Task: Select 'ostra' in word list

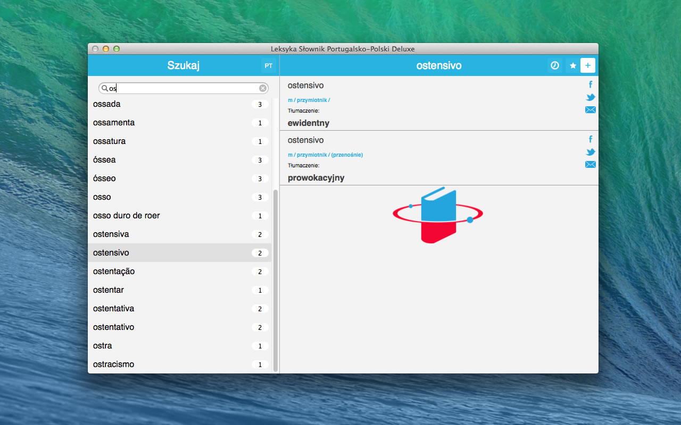Action: [180, 346]
